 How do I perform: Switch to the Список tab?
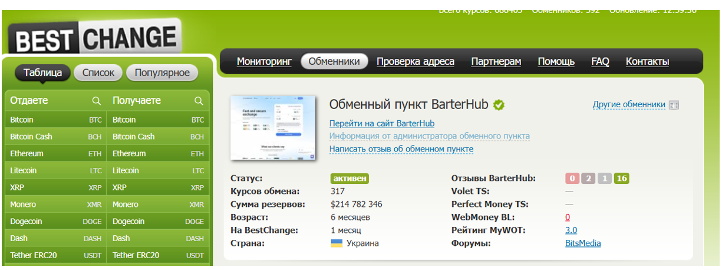(98, 73)
